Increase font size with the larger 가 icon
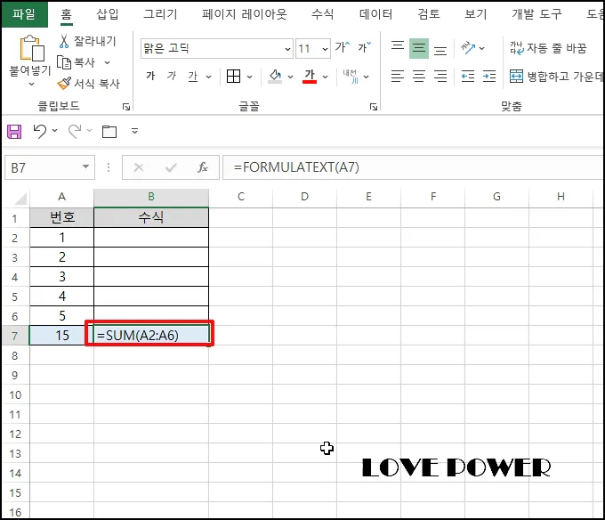 click(x=343, y=47)
